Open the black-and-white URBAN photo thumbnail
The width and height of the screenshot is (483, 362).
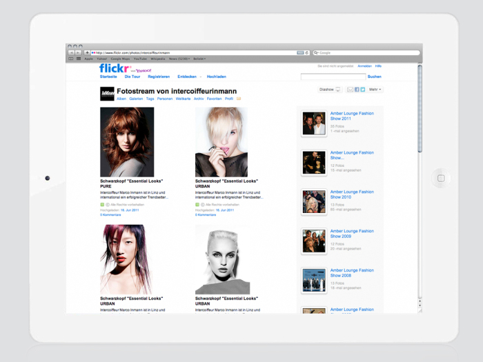tap(222, 259)
